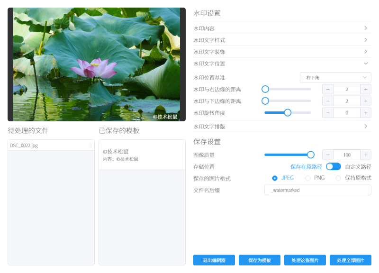
Task: Click the lotus preview image
Action: pyautogui.click(x=97, y=64)
